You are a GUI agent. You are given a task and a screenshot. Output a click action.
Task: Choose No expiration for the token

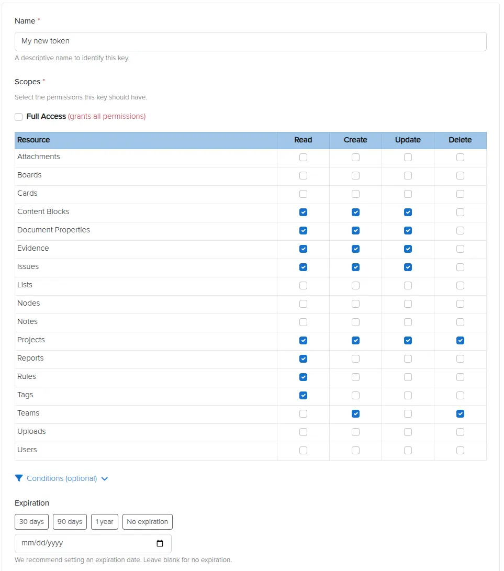[147, 521]
